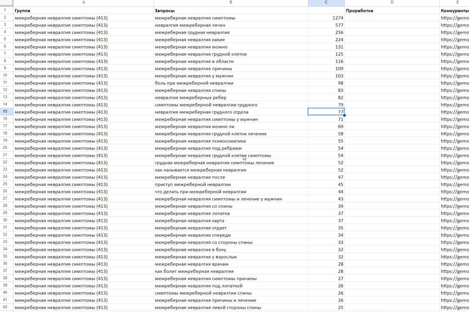This screenshot has width=469, height=312.
Task: Click cell 'боль при межреберной невралгии'
Action: point(231,83)
